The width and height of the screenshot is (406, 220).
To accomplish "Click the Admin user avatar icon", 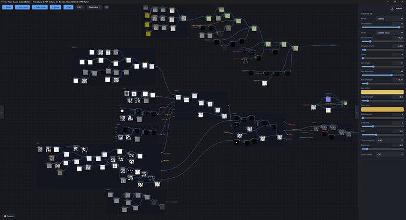I will pyautogui.click(x=392, y=9).
